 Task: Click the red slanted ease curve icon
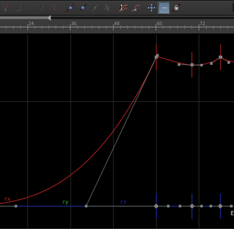pos(42,8)
